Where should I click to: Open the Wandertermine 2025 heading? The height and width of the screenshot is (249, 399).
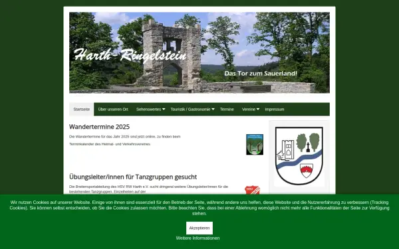pos(99,127)
